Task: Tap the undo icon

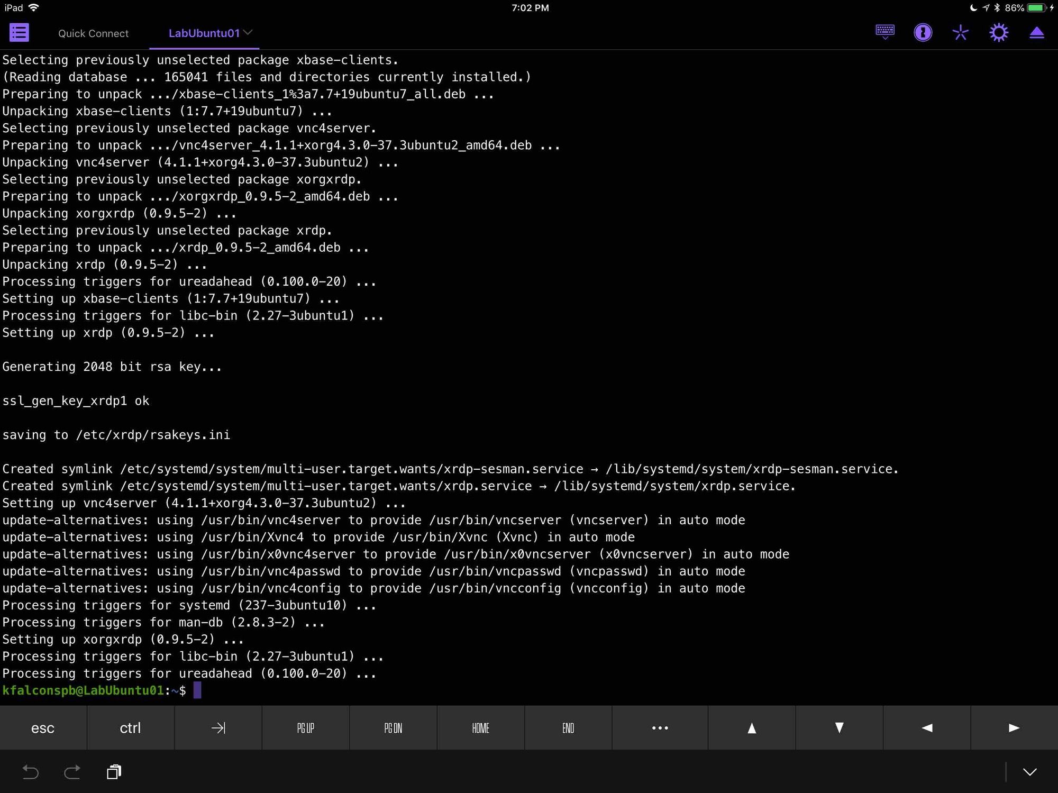Action: tap(30, 772)
